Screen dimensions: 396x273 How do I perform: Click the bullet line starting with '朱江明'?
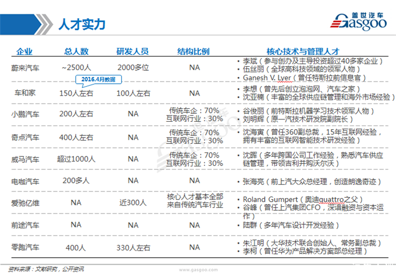[309, 243]
